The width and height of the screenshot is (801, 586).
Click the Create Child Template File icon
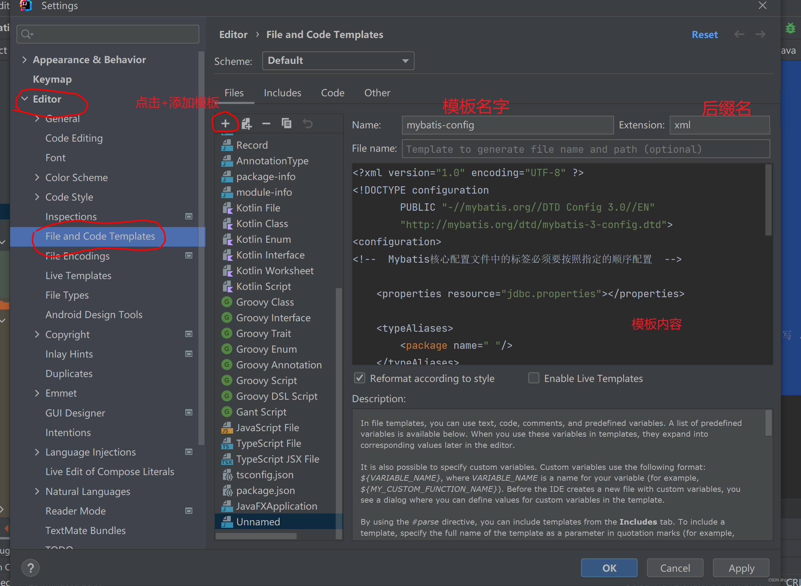(x=246, y=123)
